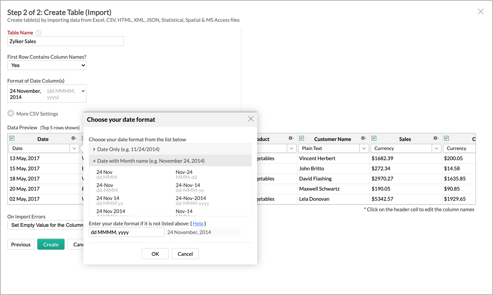The image size is (493, 295).
Task: Close the Choose your date format dialog
Action: tap(251, 119)
